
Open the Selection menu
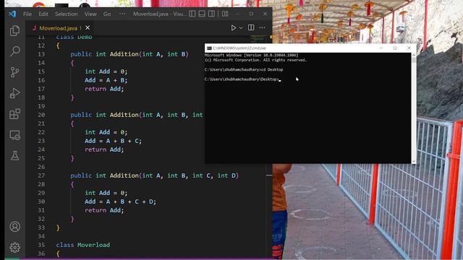[66, 14]
